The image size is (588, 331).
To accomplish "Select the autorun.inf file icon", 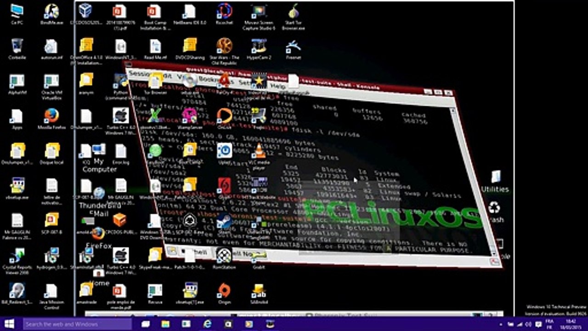I will click(x=51, y=49).
